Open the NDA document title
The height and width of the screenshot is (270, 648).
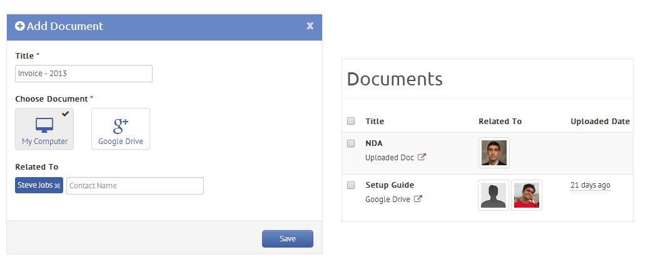(x=374, y=143)
